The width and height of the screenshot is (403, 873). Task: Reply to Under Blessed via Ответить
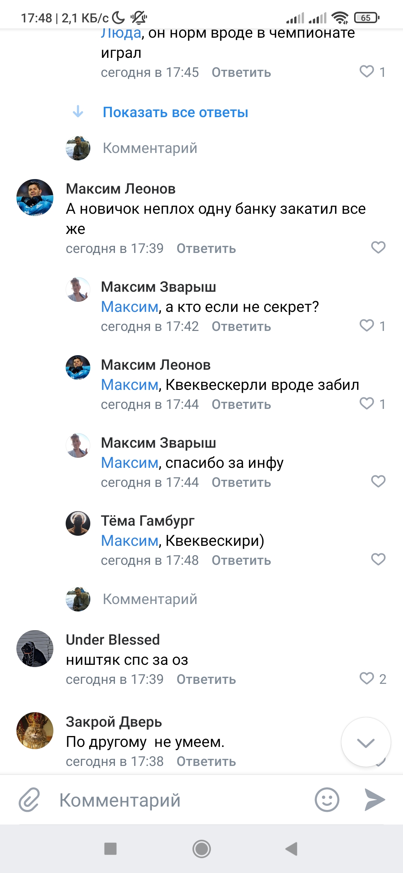tap(206, 679)
